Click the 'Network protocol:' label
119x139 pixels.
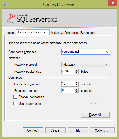click(x=26, y=65)
